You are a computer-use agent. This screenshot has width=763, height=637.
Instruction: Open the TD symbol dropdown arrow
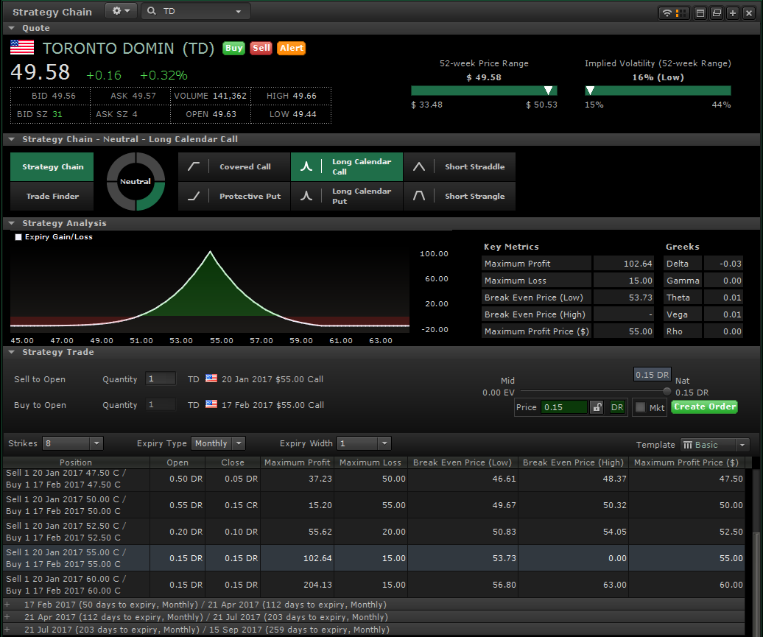[239, 12]
